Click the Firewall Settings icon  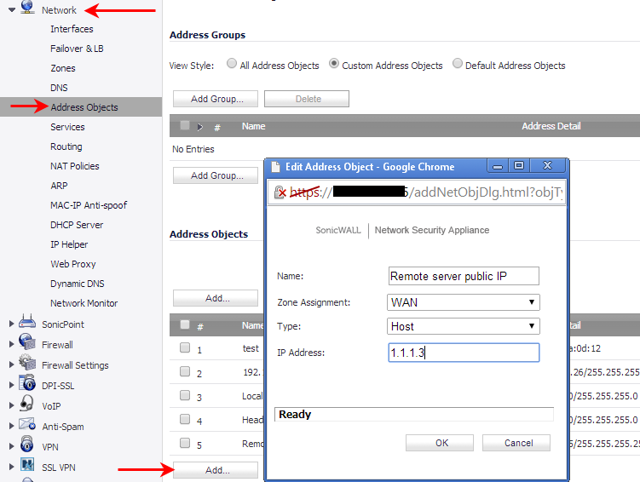(x=26, y=365)
